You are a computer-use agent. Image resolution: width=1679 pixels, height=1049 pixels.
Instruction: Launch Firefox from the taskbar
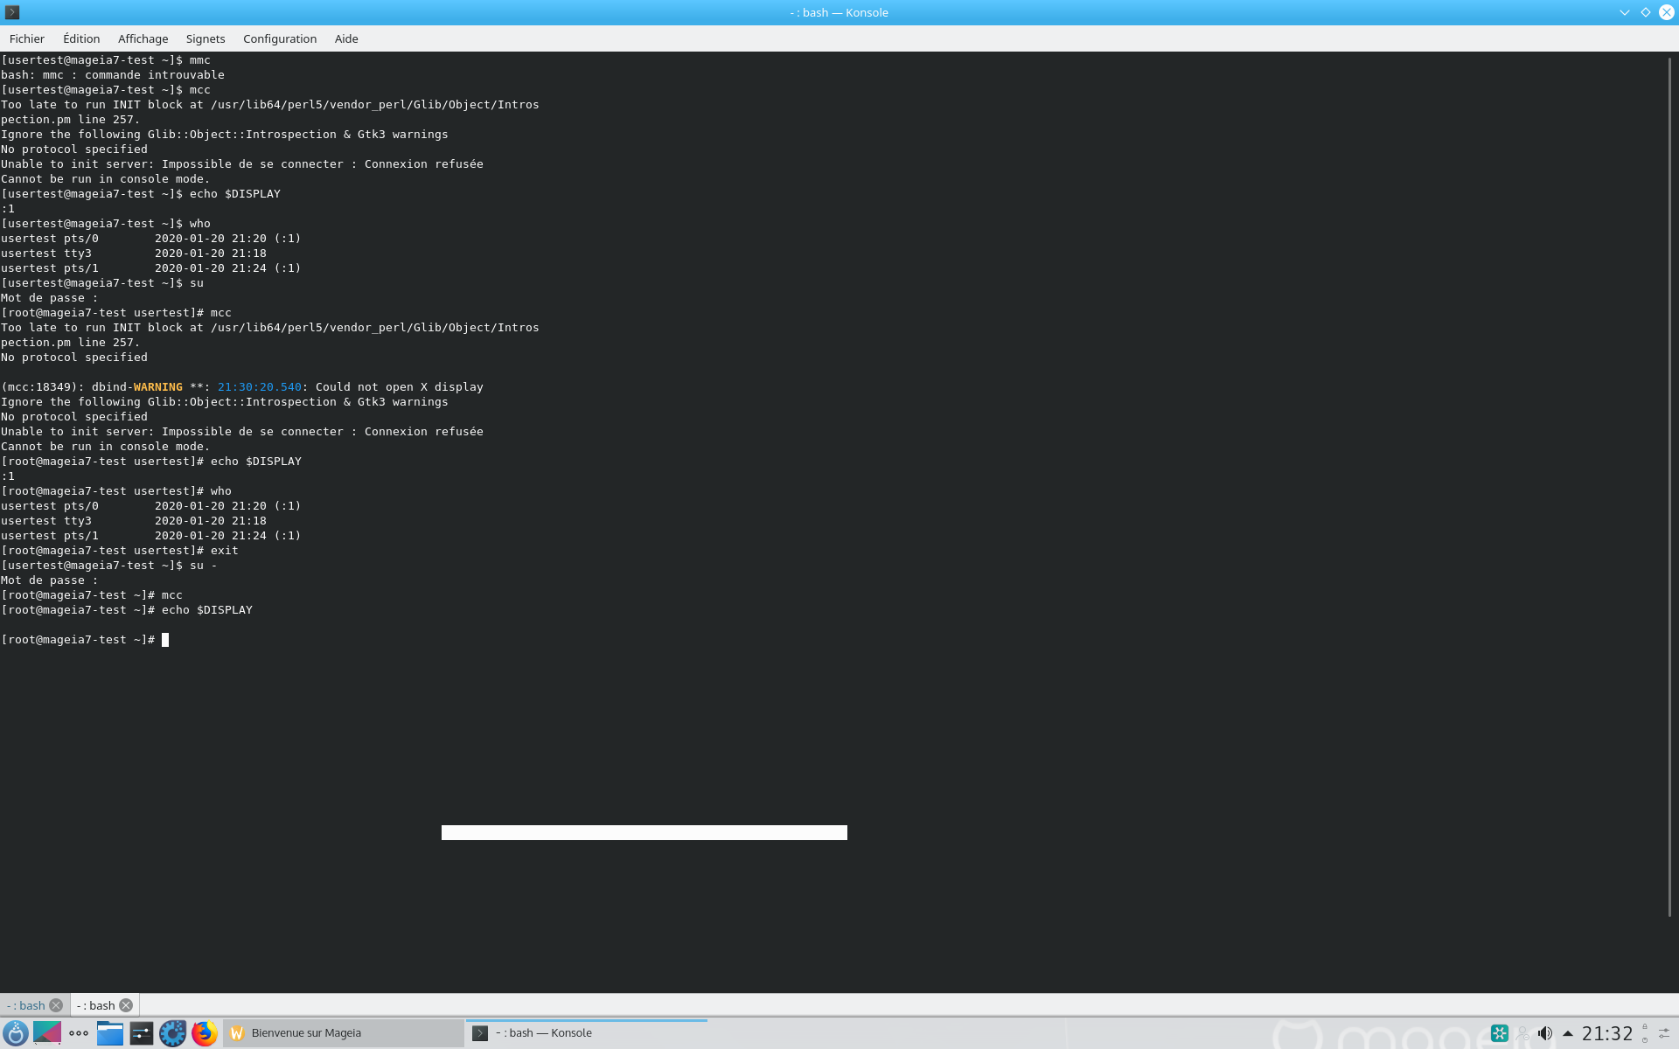point(205,1033)
